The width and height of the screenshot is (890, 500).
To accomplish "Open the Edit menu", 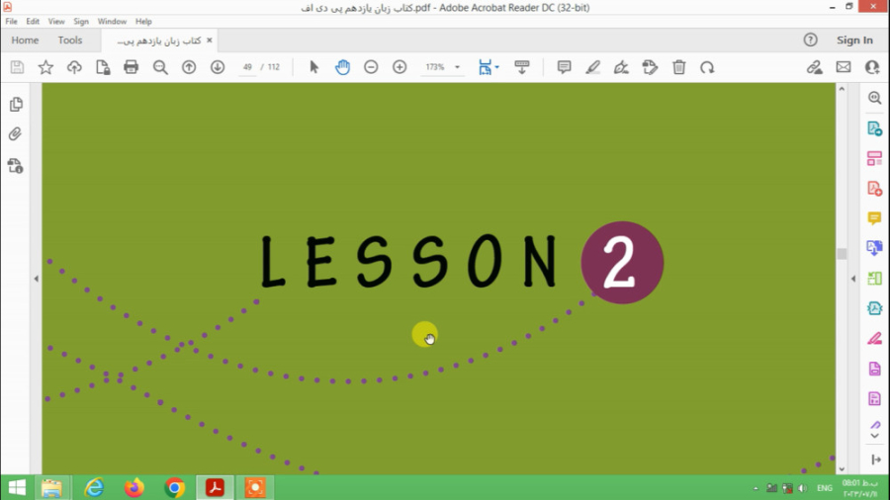I will click(33, 21).
